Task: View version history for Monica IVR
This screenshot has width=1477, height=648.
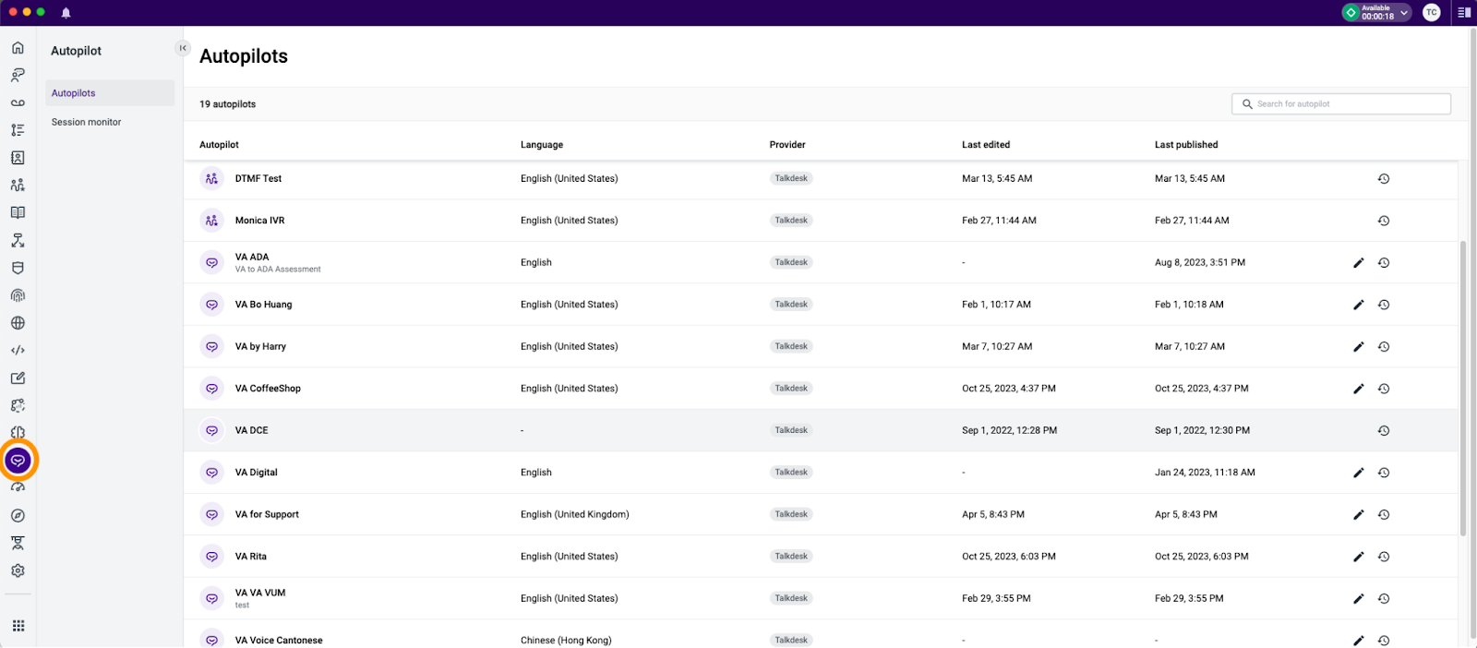Action: [1384, 221]
